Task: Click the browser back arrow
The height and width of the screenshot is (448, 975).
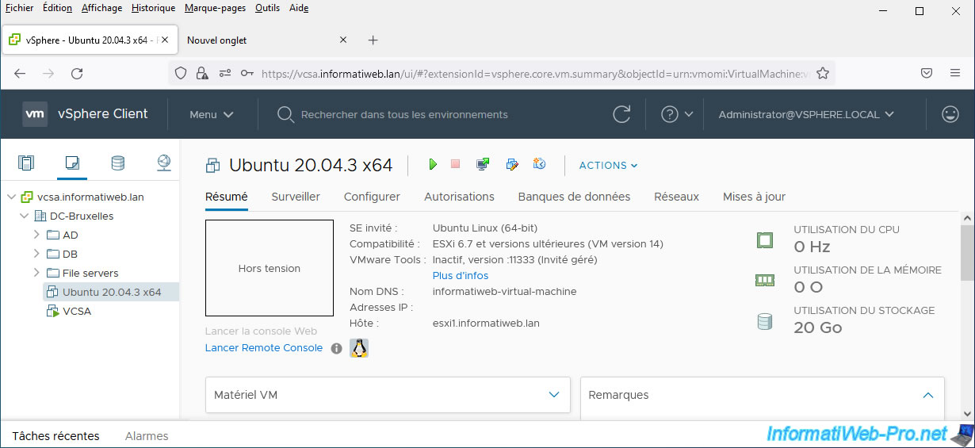Action: click(x=20, y=73)
